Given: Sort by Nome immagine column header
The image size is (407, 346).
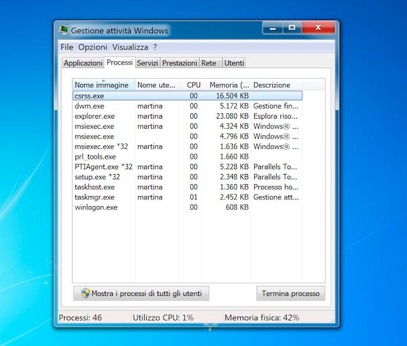Looking at the screenshot, I should click(104, 85).
